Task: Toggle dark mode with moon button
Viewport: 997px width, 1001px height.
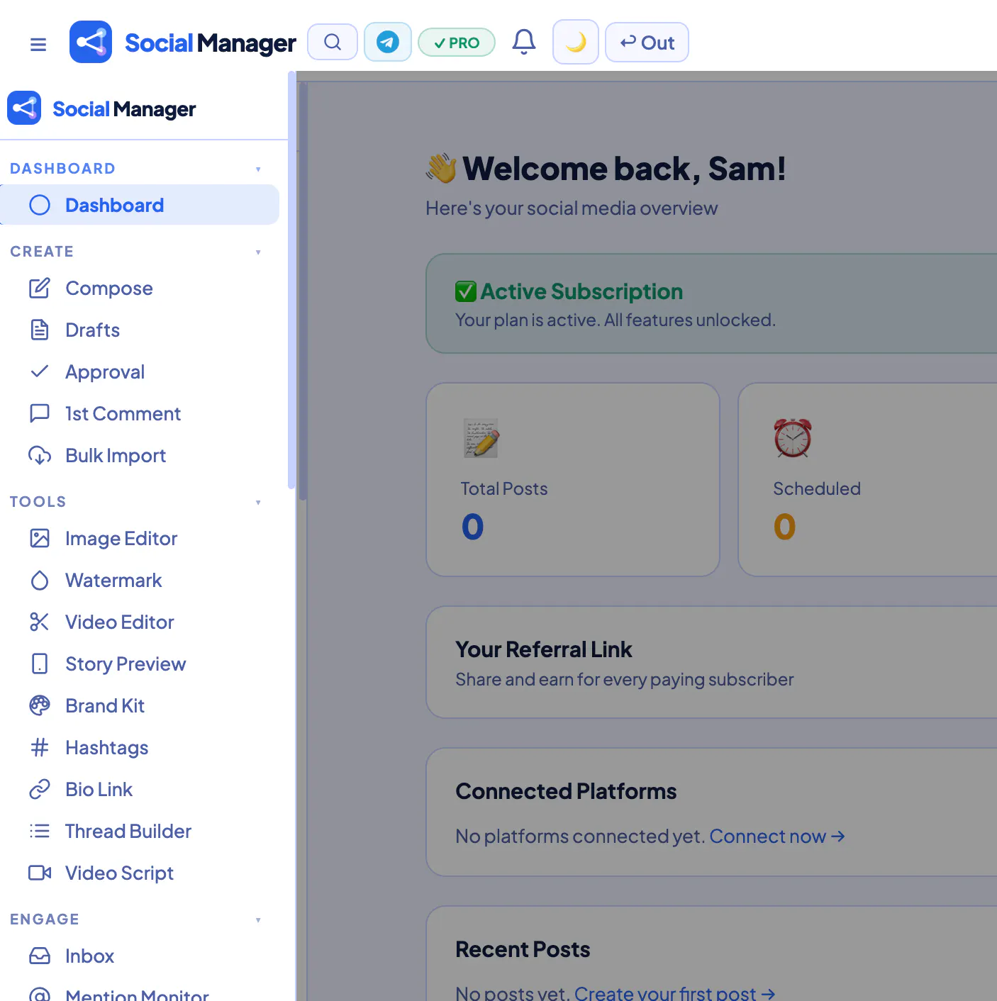Action: pos(576,42)
